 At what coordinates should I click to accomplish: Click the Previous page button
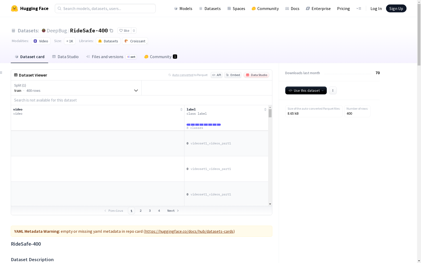(x=114, y=211)
